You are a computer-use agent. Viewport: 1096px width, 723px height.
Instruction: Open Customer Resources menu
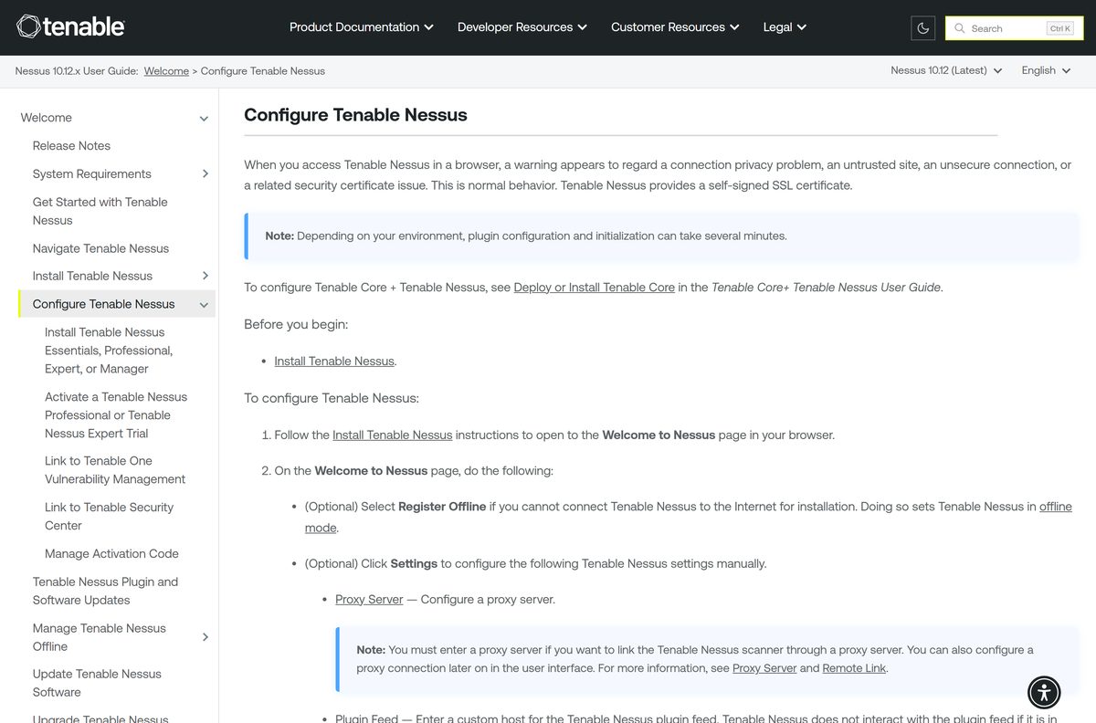click(x=675, y=27)
